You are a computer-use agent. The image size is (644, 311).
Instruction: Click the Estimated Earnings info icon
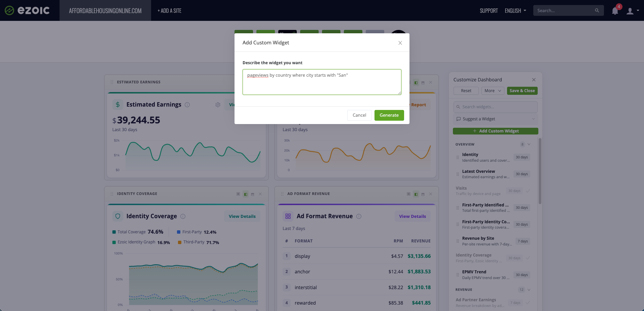[x=187, y=105]
